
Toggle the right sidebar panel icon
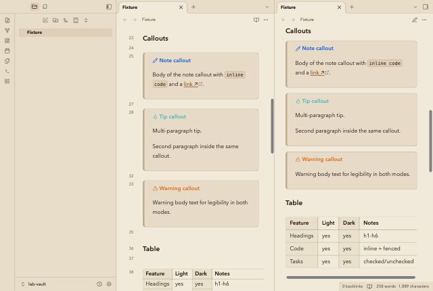coord(426,7)
